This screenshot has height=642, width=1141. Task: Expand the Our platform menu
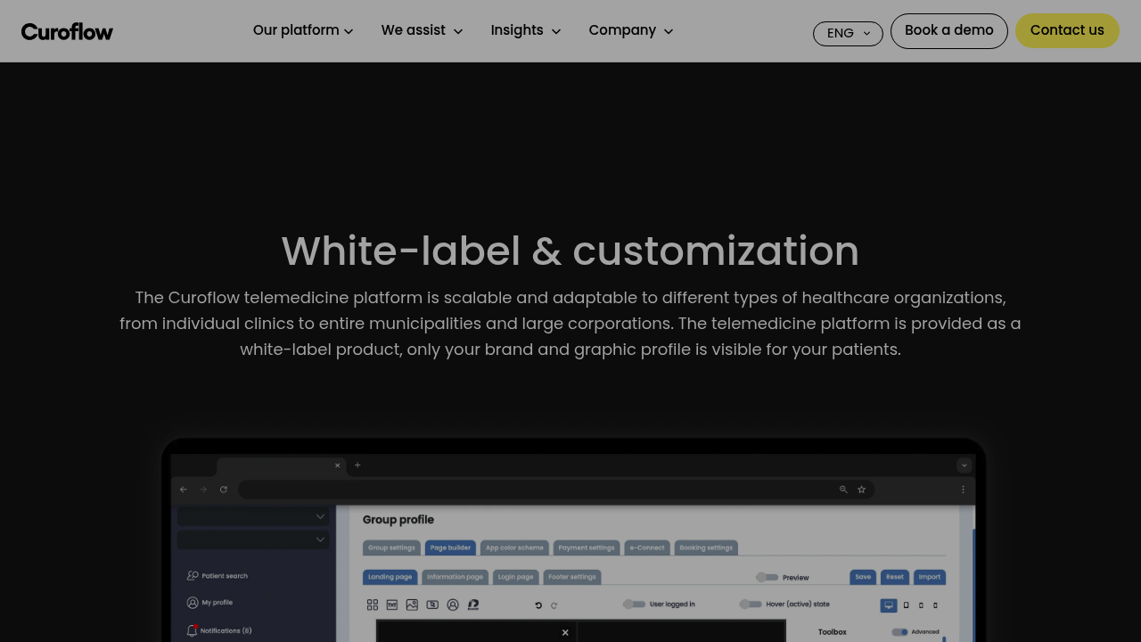303,30
